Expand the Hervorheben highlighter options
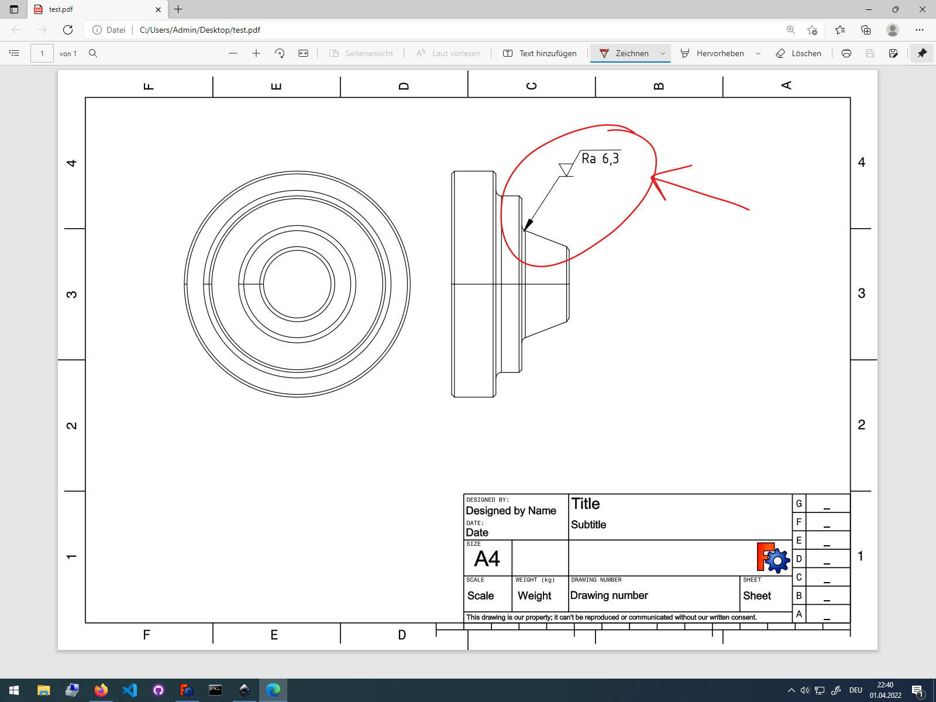Viewport: 936px width, 702px height. tap(759, 53)
